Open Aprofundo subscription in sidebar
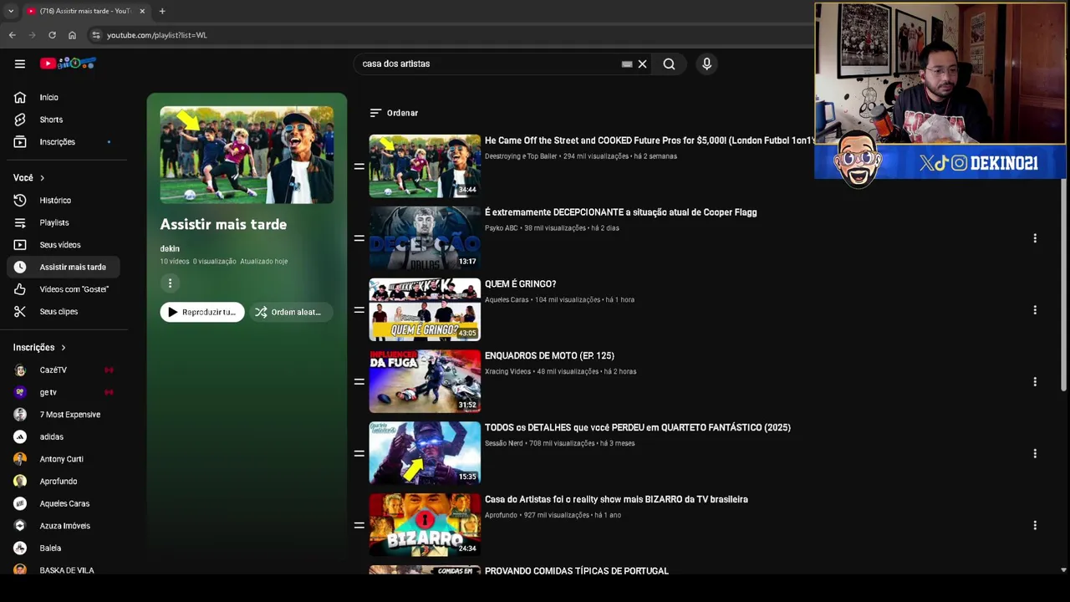This screenshot has height=602, width=1070. (59, 482)
